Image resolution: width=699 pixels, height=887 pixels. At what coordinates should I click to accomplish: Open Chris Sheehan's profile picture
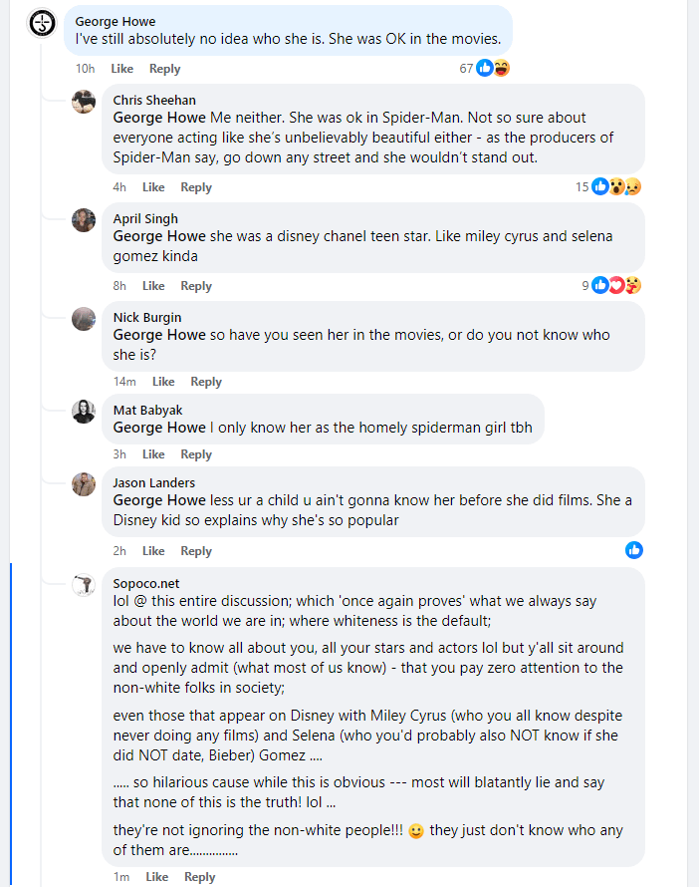click(84, 102)
